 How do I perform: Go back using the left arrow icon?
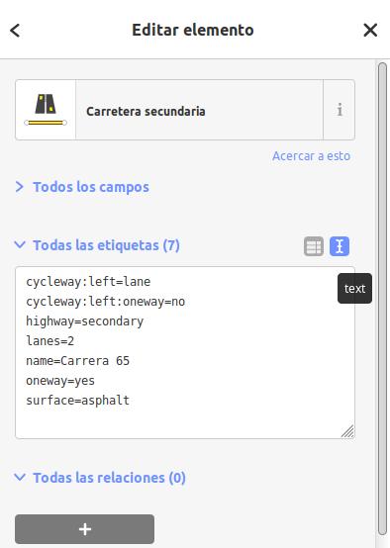(x=15, y=31)
